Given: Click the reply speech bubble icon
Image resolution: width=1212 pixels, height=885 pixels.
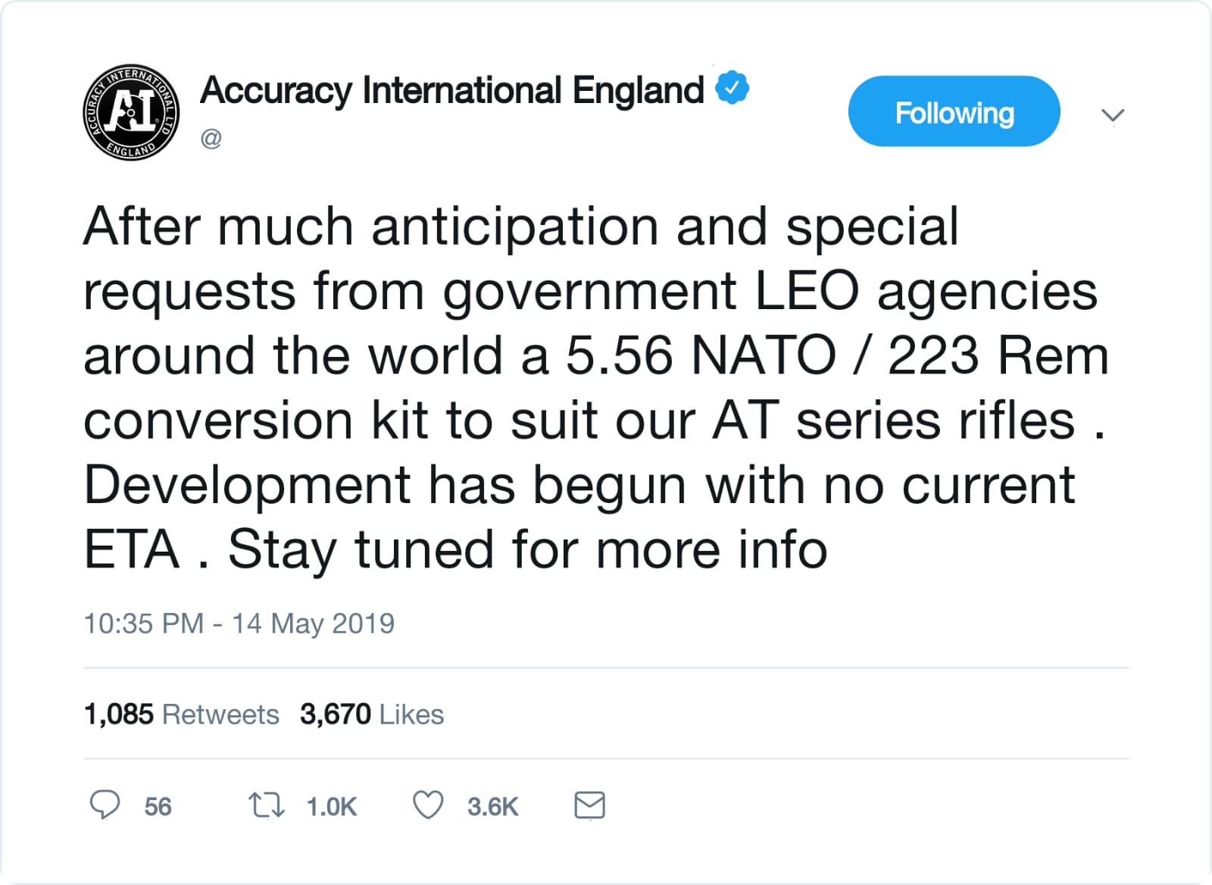Looking at the screenshot, I should click(x=105, y=805).
